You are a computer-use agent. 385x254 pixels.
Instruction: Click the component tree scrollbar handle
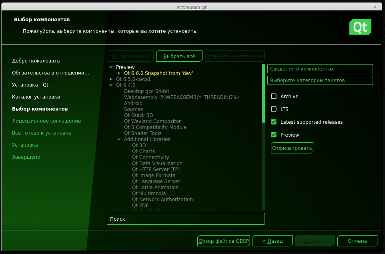click(263, 93)
